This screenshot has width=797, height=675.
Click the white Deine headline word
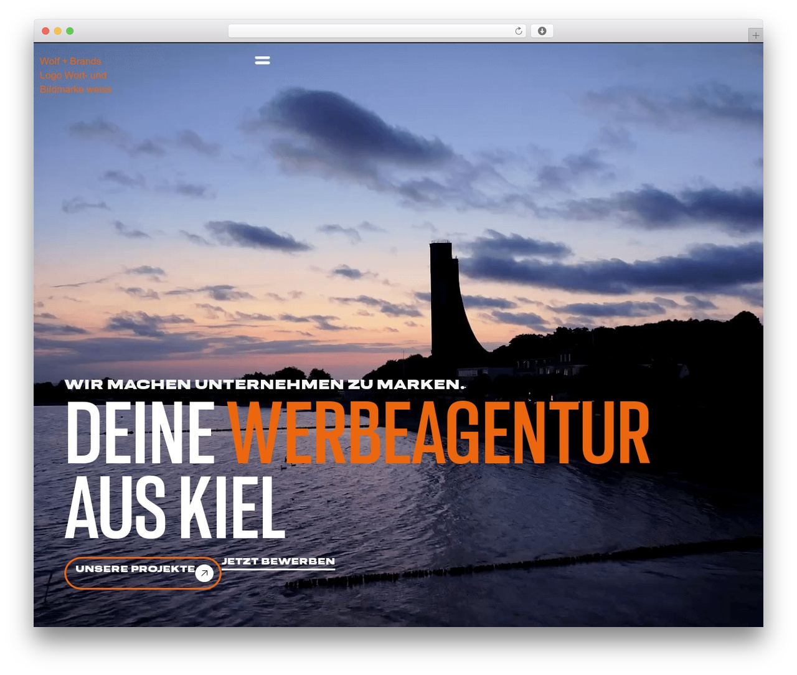pos(140,432)
